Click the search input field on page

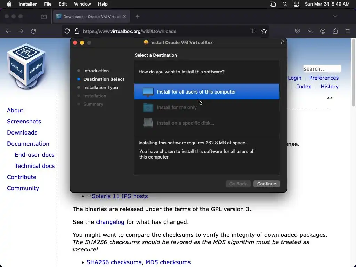coord(322,68)
